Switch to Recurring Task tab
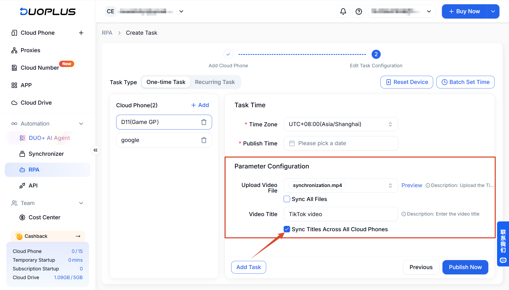509x290 pixels. (215, 82)
